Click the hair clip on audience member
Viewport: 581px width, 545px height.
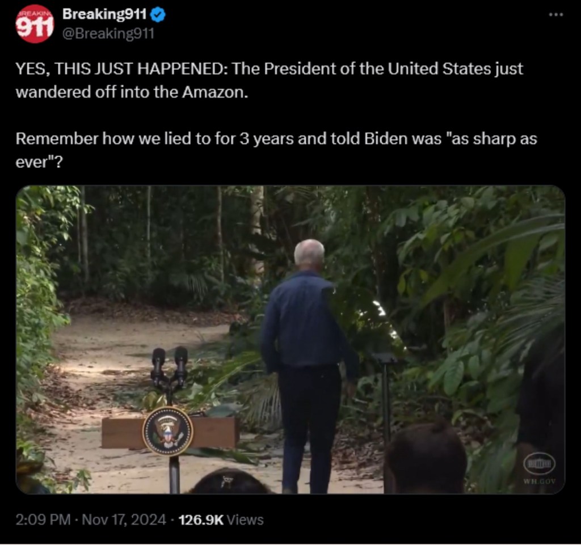pos(226,481)
